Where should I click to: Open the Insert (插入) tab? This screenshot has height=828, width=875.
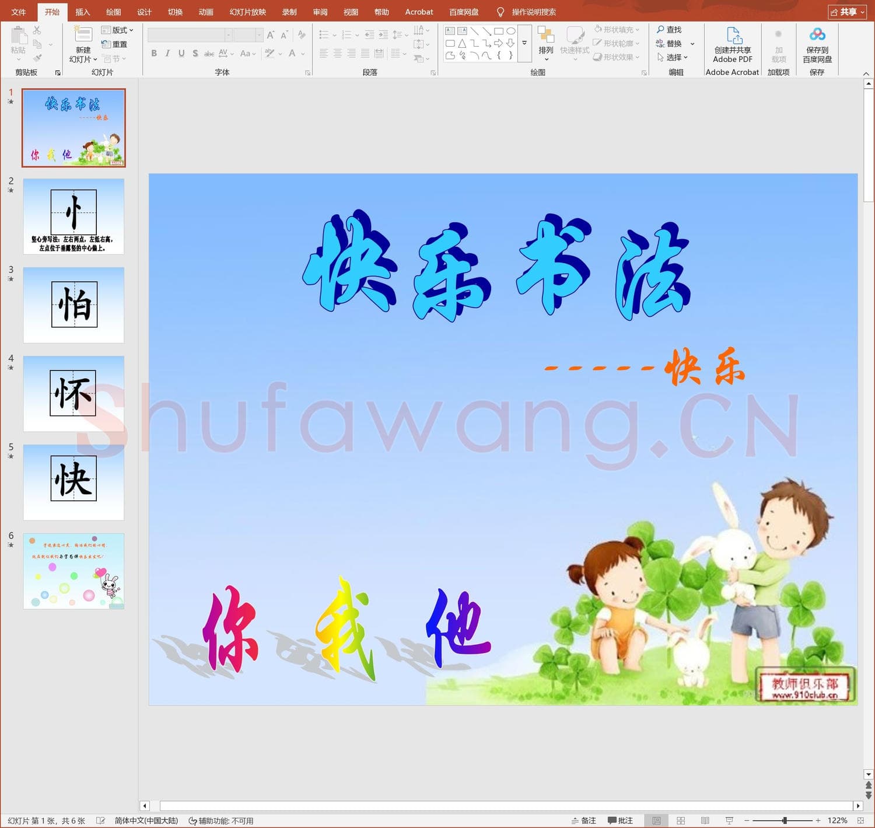pos(83,12)
